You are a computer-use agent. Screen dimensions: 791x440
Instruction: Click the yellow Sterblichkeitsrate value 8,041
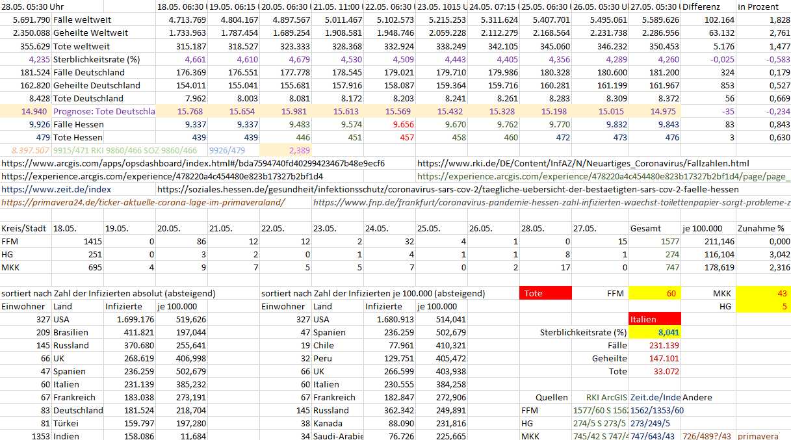tap(655, 332)
